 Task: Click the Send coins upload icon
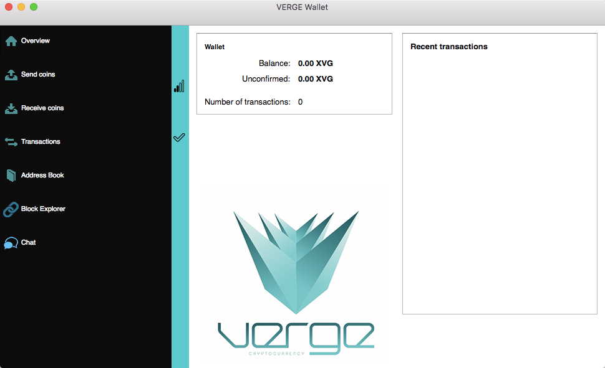11,75
